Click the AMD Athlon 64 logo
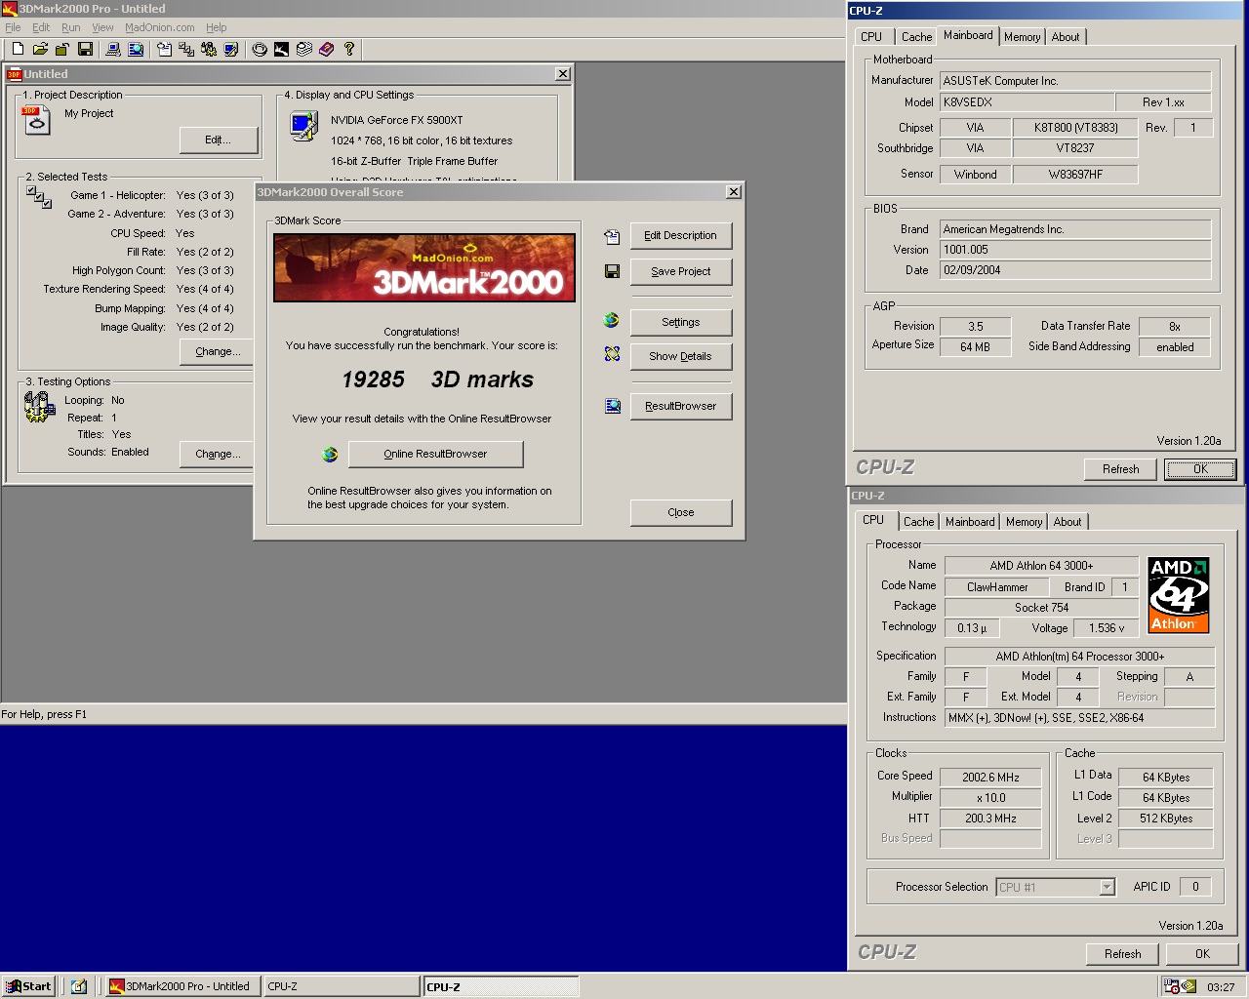The image size is (1249, 999). [x=1179, y=595]
